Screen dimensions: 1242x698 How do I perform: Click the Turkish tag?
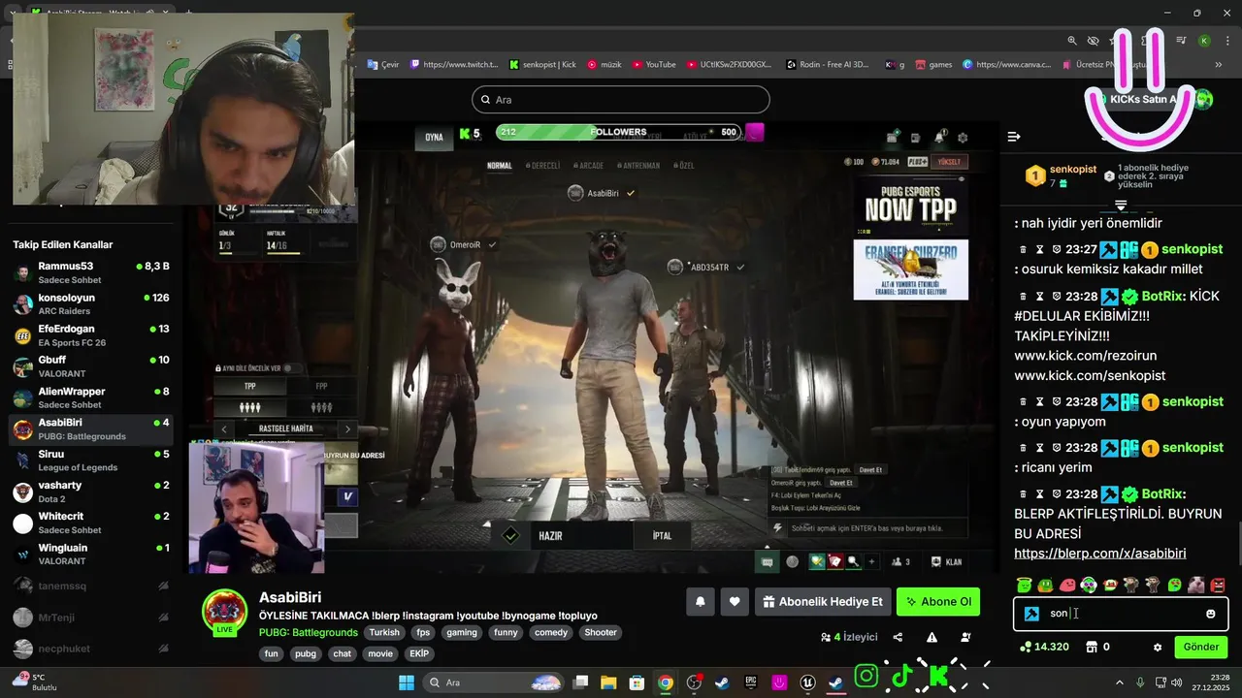(x=384, y=632)
